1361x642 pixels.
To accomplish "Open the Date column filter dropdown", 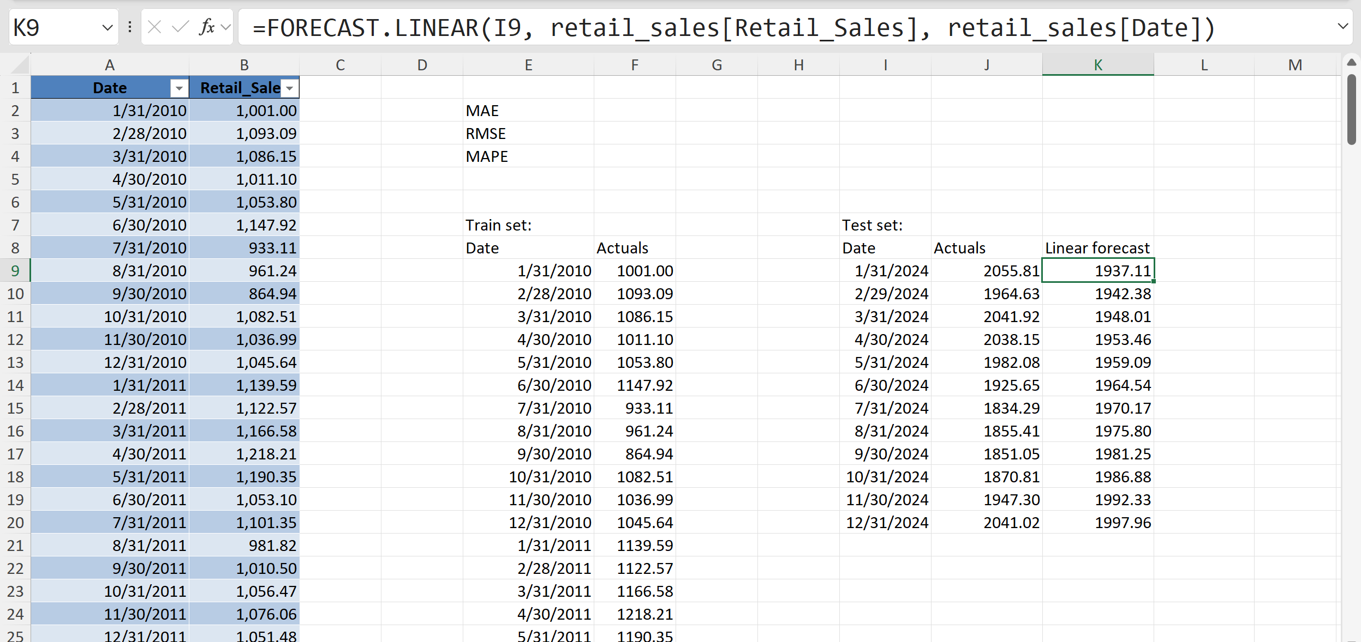I will tap(179, 88).
